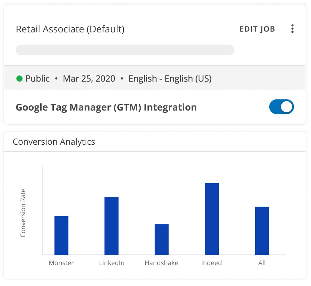The image size is (311, 286).
Task: Select the Handshake bar in the chart
Action: pyautogui.click(x=162, y=239)
